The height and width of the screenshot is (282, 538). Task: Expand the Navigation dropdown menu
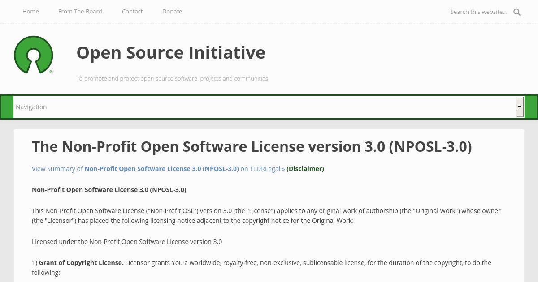tap(269, 107)
